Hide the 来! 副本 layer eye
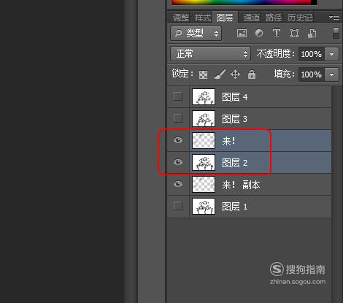This screenshot has width=343, height=303. pyautogui.click(x=178, y=184)
